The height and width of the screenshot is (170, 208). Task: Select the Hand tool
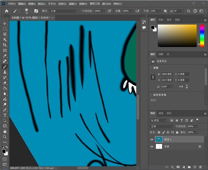pos(5,131)
